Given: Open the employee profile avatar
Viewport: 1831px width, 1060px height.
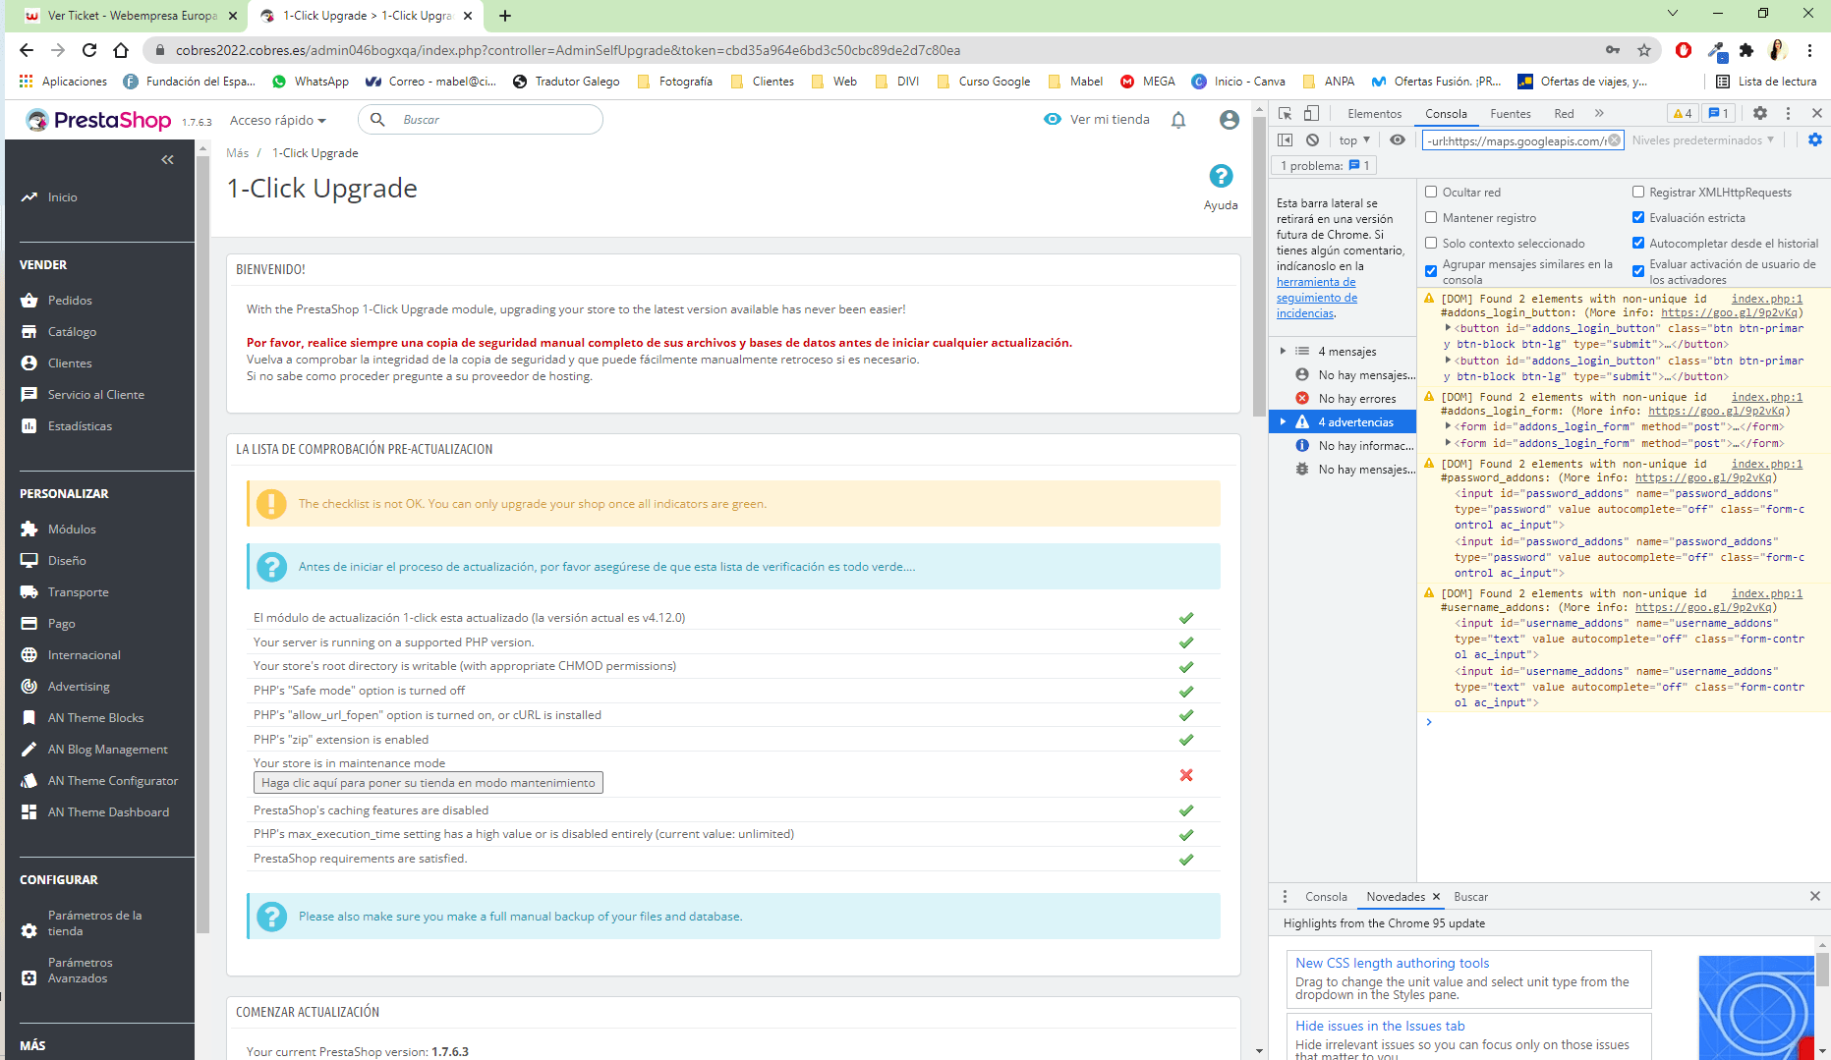Looking at the screenshot, I should 1229,120.
